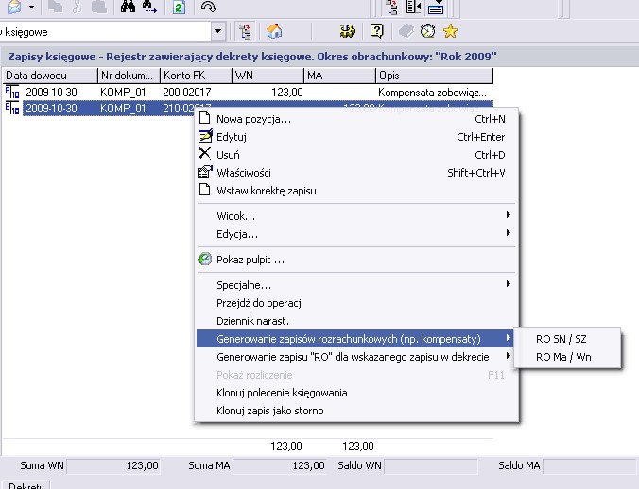Screen dimensions: 639x489
Task: Click the panel collapse icon with left arrow
Action: pyautogui.click(x=413, y=8)
